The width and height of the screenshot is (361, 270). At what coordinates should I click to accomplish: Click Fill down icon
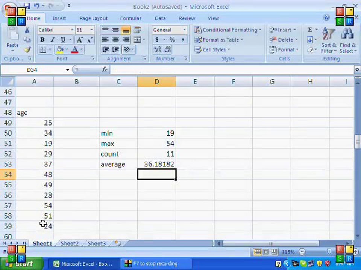pos(310,40)
